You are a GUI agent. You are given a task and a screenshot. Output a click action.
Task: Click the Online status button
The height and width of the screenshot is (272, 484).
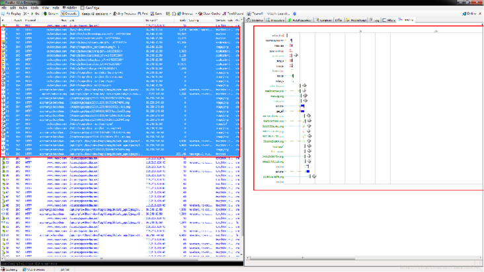point(470,13)
